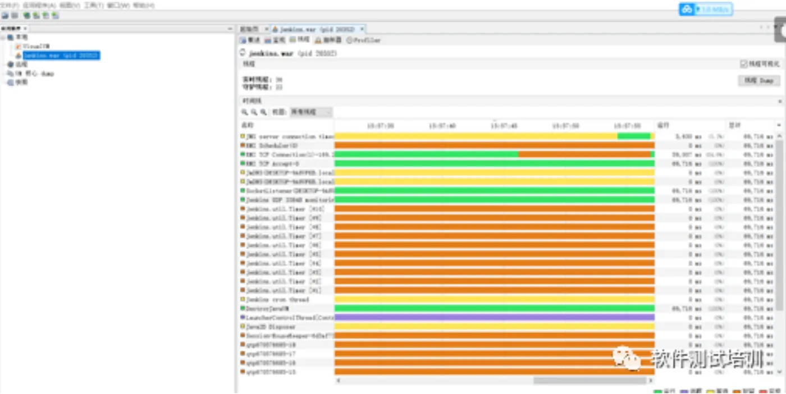This screenshot has width=786, height=394.
Task: Click the Running column header
Action: 691,125
